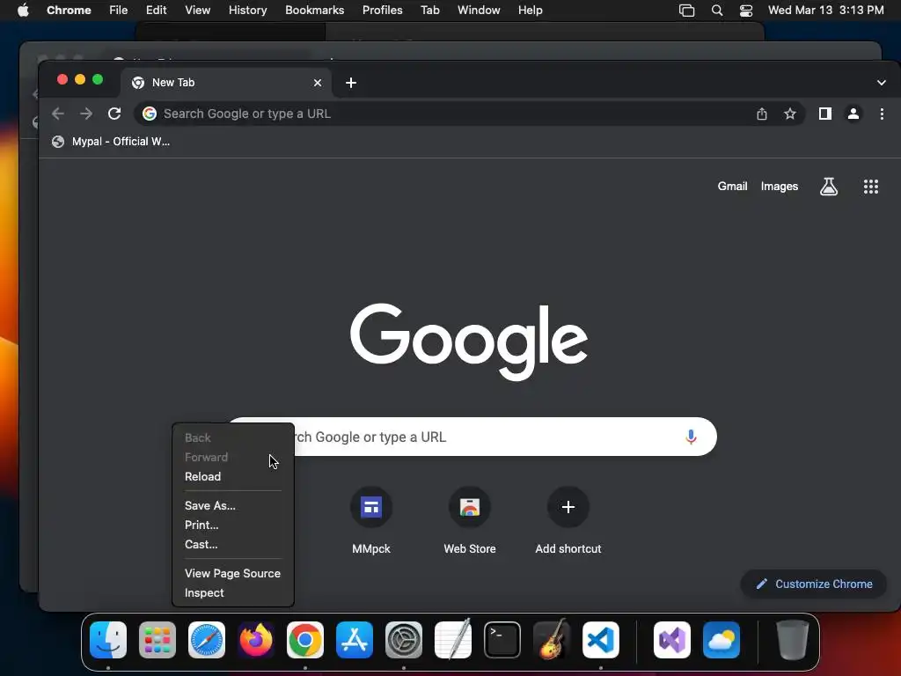The width and height of the screenshot is (901, 676).
Task: Start voice search with microphone icon
Action: (x=691, y=437)
